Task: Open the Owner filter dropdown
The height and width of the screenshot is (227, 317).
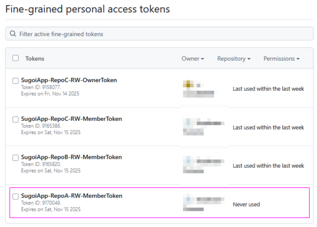Action: [193, 59]
